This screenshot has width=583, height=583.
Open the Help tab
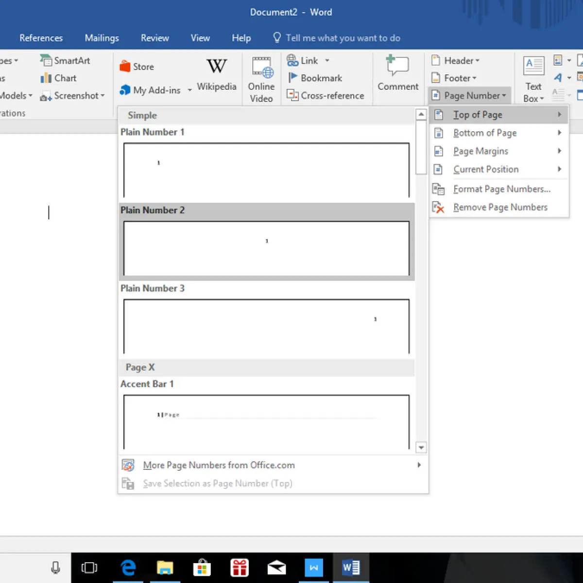241,38
